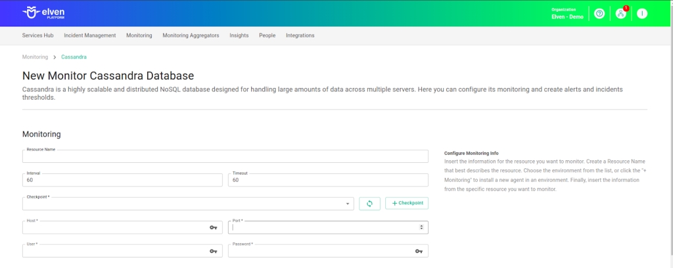Open the Services Hub menu
Viewport: 673px width, 268px height.
click(x=37, y=35)
